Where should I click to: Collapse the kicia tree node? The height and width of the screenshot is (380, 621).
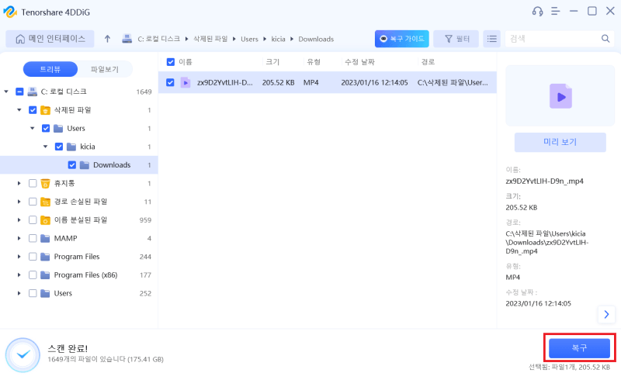coord(46,147)
